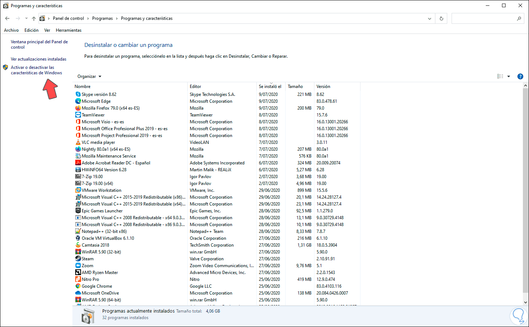Viewport: 529px width, 327px height.
Task: Click the VLC media player cone icon
Action: [78, 142]
